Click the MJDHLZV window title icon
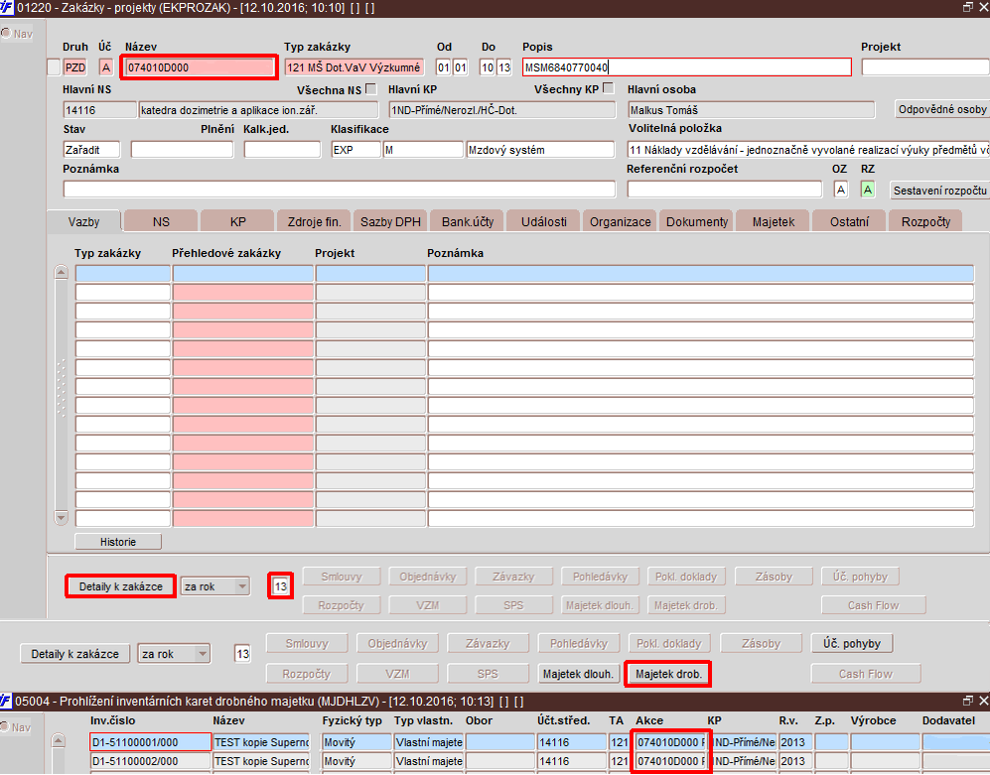 [x=8, y=702]
